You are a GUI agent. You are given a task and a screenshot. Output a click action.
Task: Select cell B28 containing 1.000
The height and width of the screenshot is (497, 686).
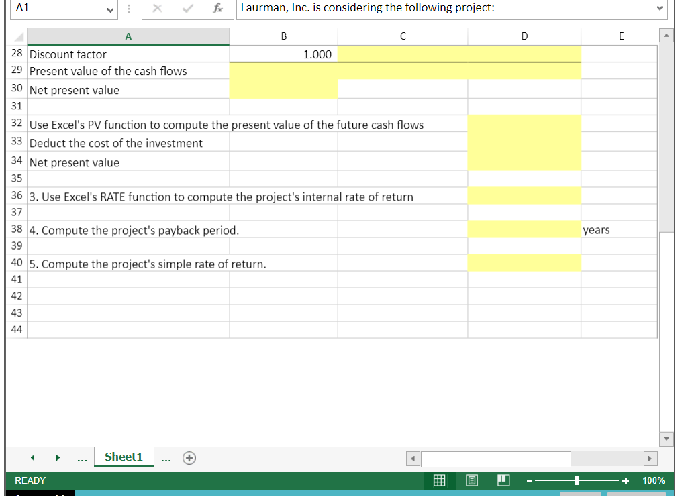click(x=283, y=54)
